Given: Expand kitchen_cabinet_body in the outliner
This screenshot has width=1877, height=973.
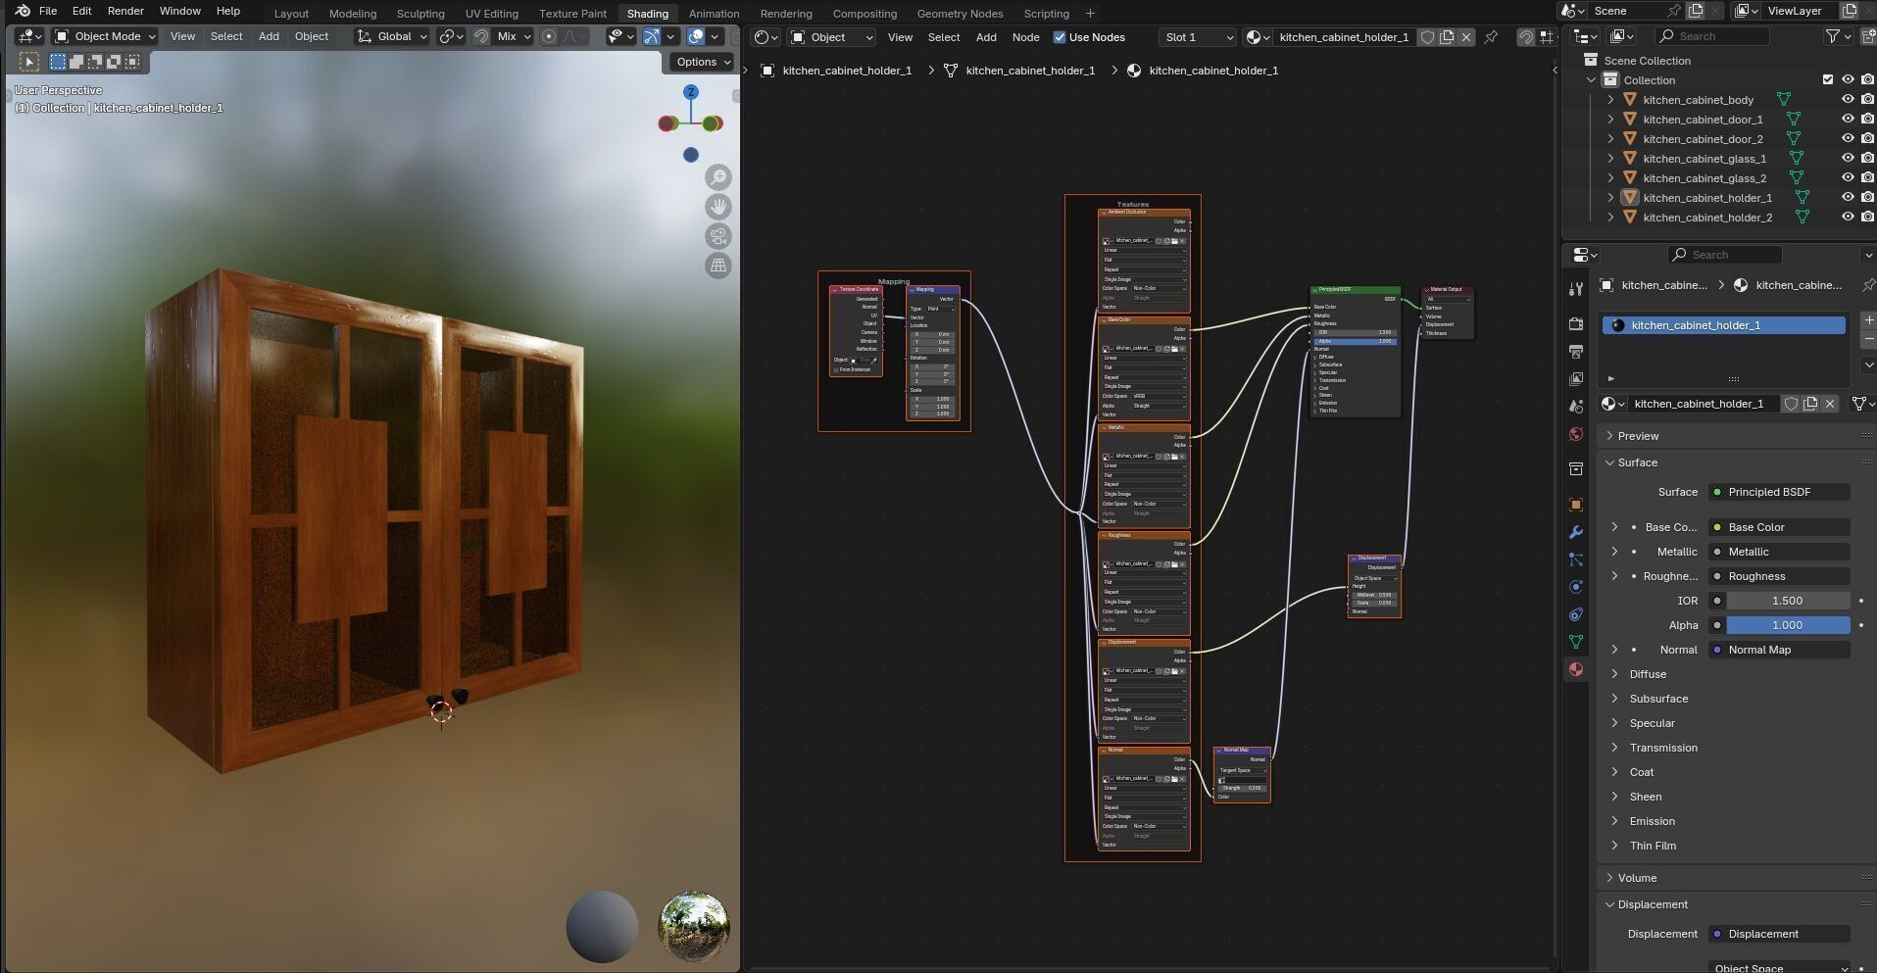Looking at the screenshot, I should [1610, 99].
